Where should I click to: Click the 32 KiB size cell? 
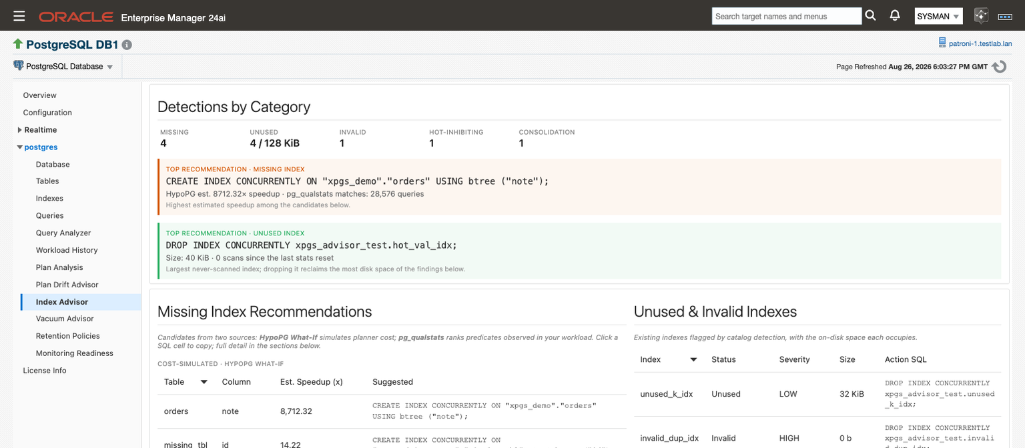point(851,394)
